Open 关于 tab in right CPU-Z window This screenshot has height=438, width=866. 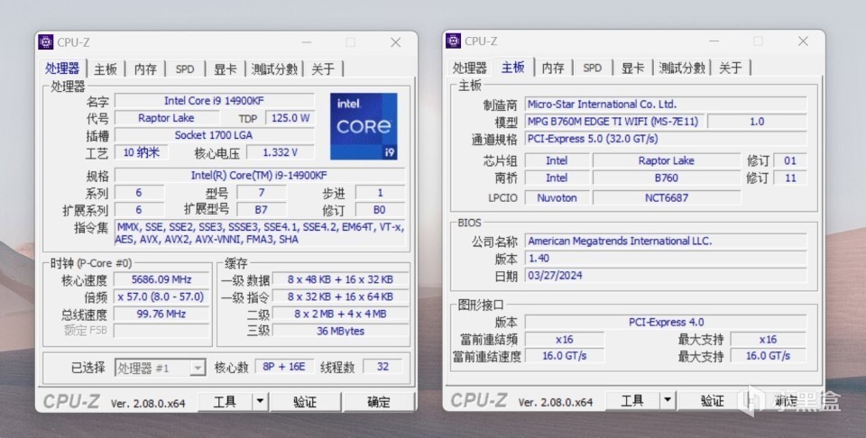click(731, 68)
